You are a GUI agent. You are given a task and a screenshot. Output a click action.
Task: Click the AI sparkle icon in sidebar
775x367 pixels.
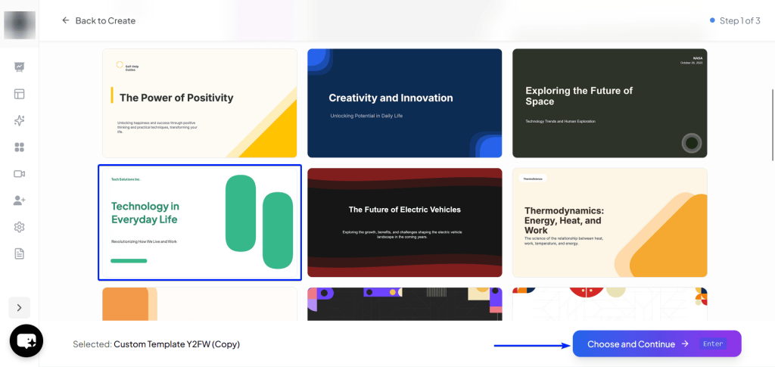point(20,121)
